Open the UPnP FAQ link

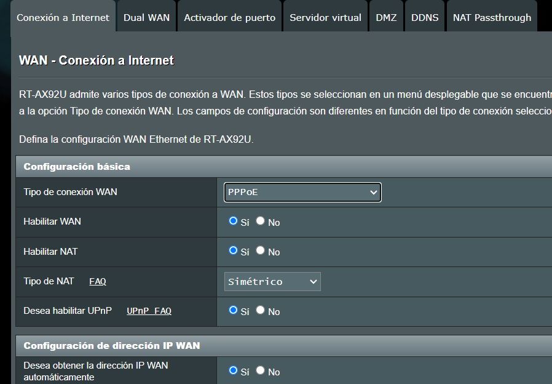(x=149, y=311)
